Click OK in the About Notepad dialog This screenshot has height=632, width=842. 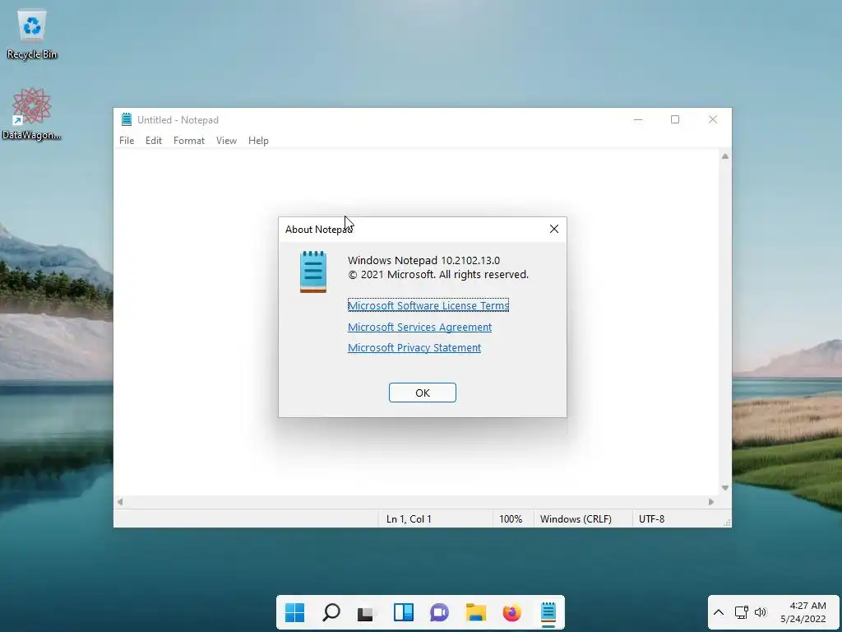click(423, 393)
